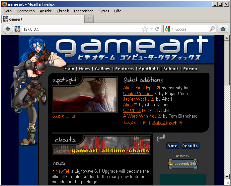231x186 pixels.
Task: Open the Alice: Final Ep... link
Action: [x=139, y=88]
